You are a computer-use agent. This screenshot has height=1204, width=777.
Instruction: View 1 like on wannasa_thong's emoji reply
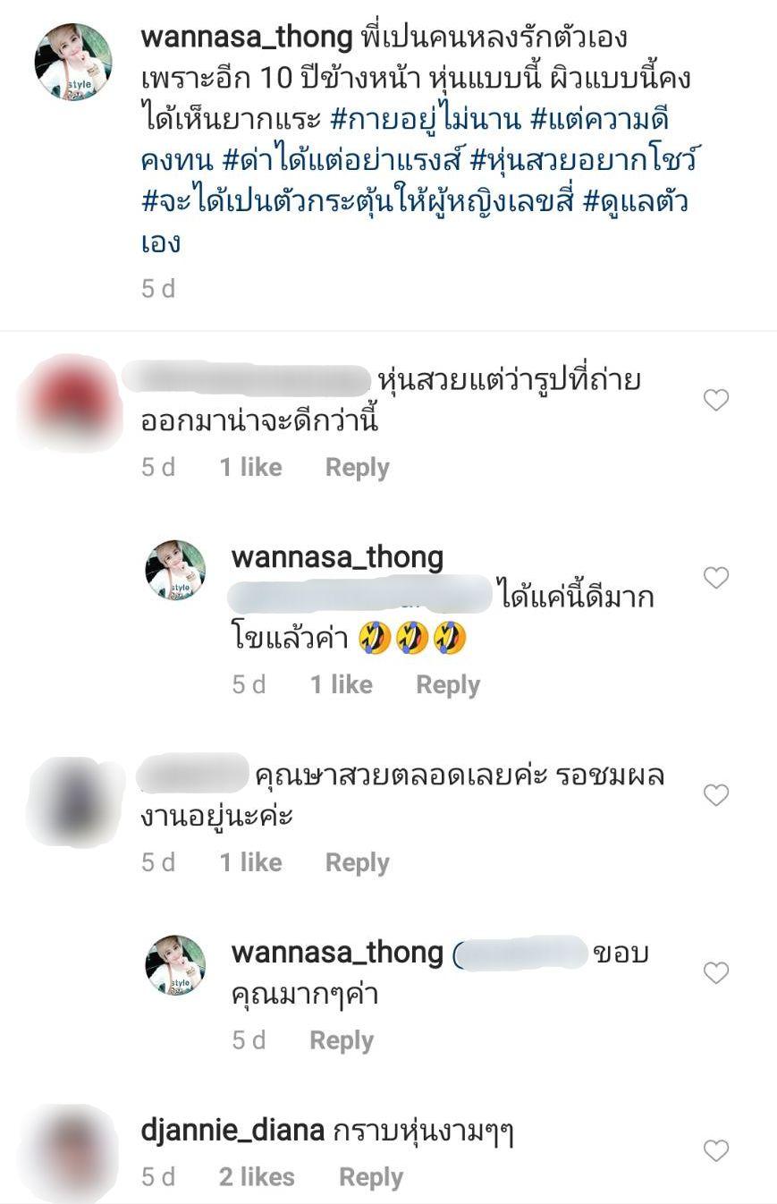point(342,684)
